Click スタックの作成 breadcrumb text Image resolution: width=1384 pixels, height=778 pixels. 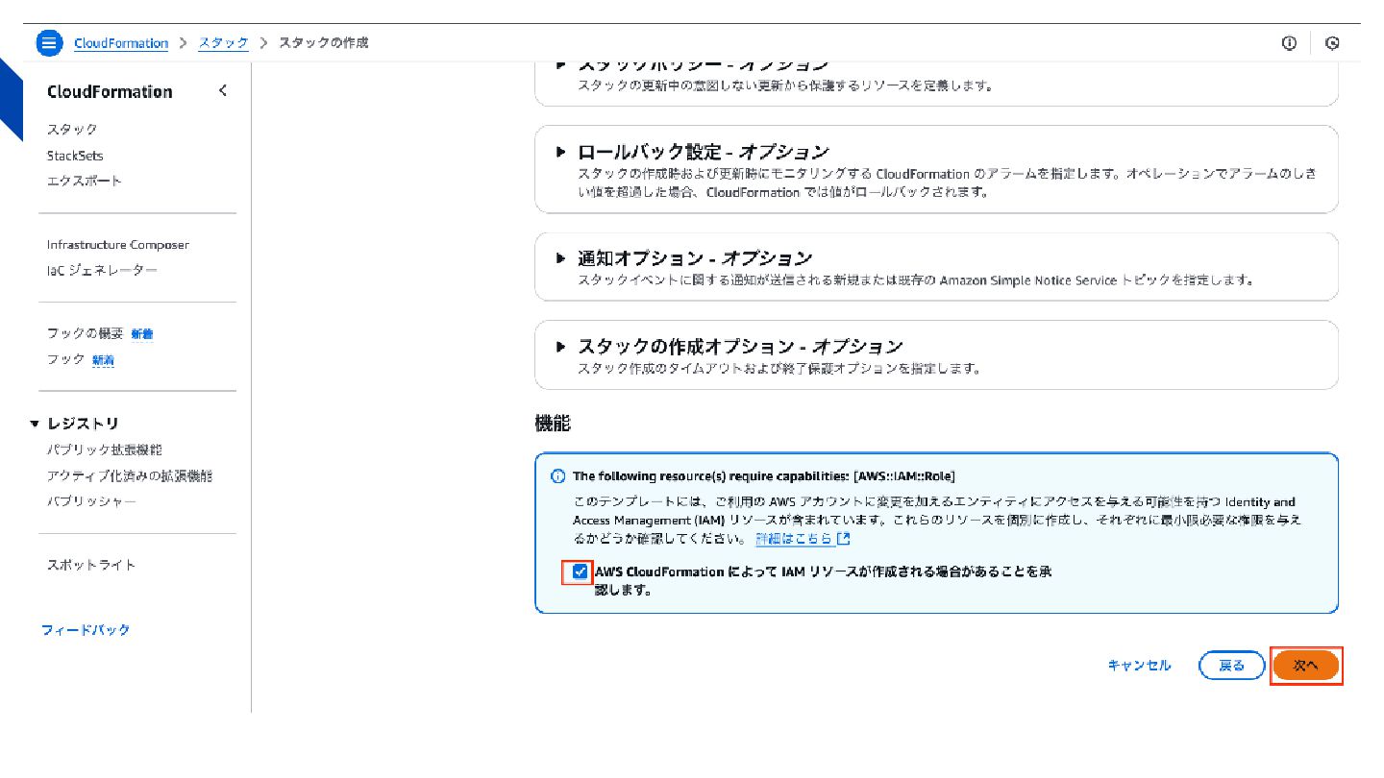click(x=323, y=43)
